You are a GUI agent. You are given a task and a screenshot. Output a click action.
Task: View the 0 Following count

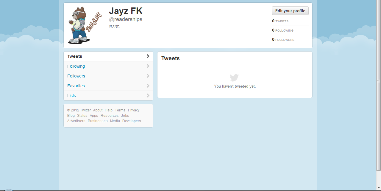point(283,30)
